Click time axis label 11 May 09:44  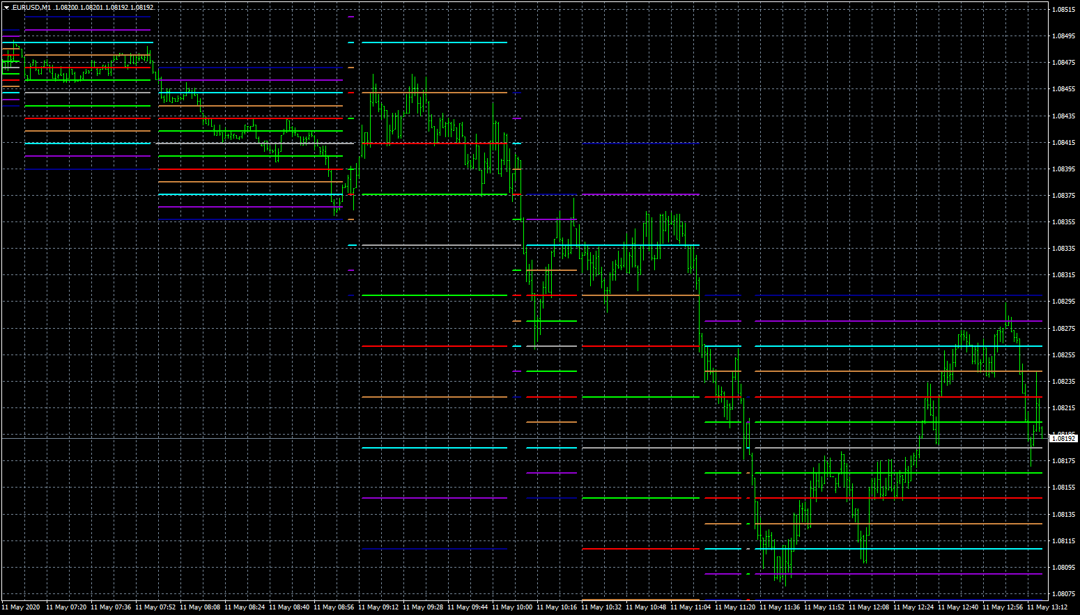click(x=468, y=607)
